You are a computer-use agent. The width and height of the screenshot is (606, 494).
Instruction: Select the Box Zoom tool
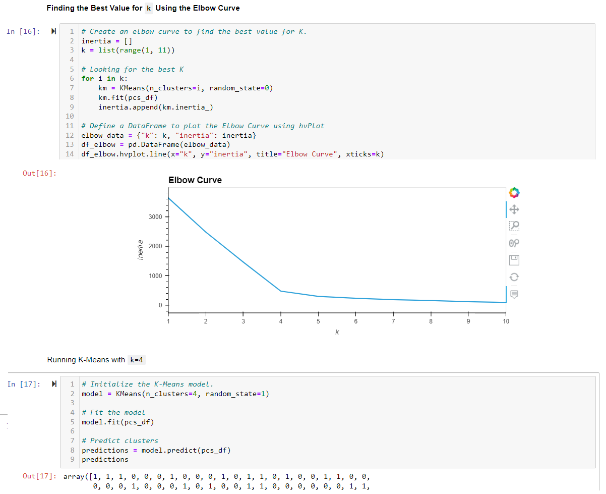[x=513, y=226]
